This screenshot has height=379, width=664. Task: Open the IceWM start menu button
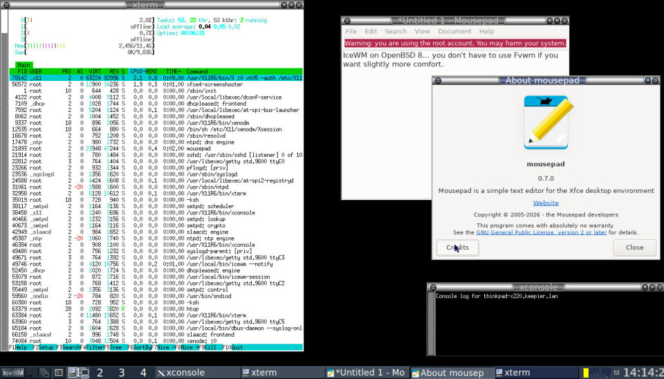coord(12,373)
